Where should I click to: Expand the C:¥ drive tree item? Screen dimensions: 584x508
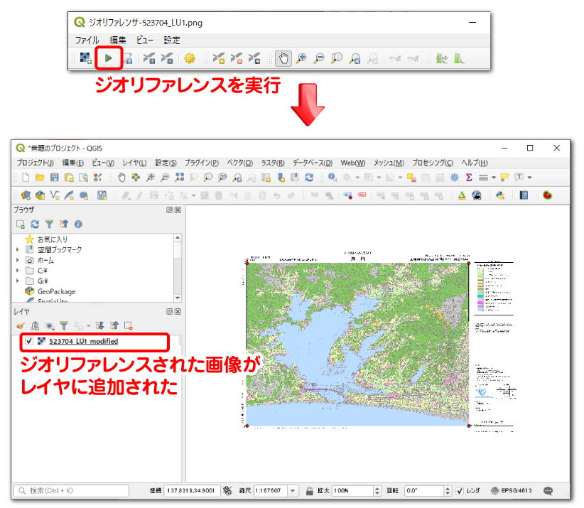pyautogui.click(x=18, y=271)
